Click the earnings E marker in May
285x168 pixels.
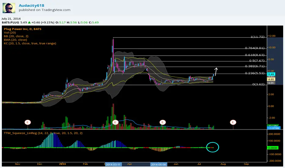click(162, 122)
